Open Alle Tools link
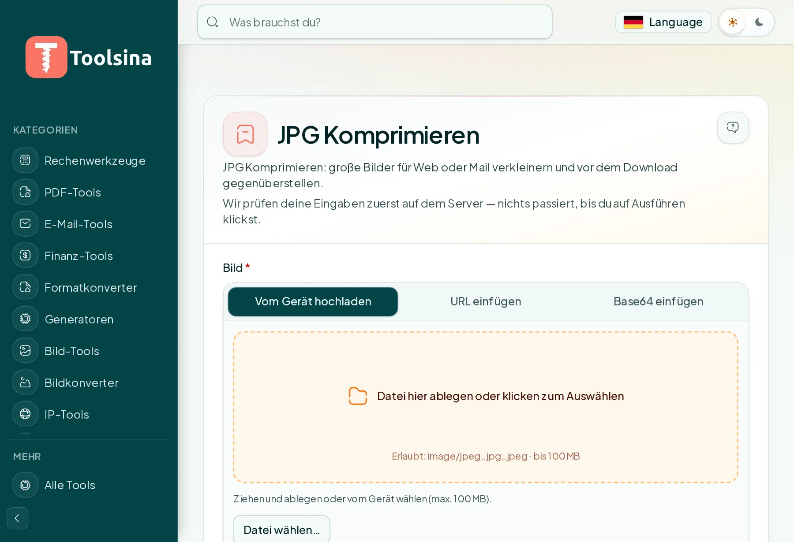794x542 pixels. click(70, 485)
